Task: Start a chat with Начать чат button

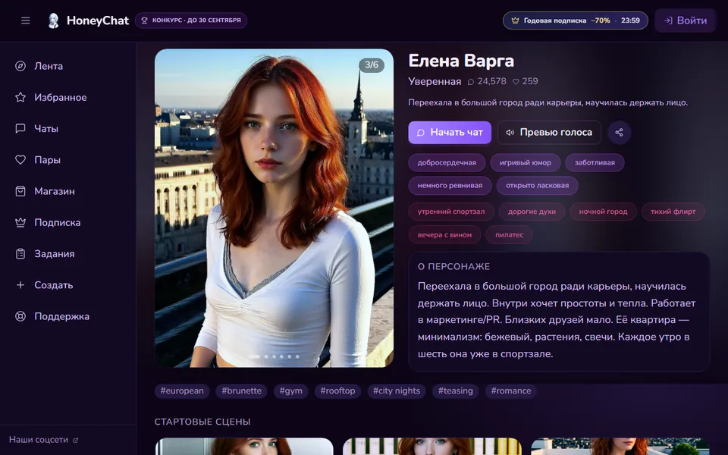Action: [450, 132]
